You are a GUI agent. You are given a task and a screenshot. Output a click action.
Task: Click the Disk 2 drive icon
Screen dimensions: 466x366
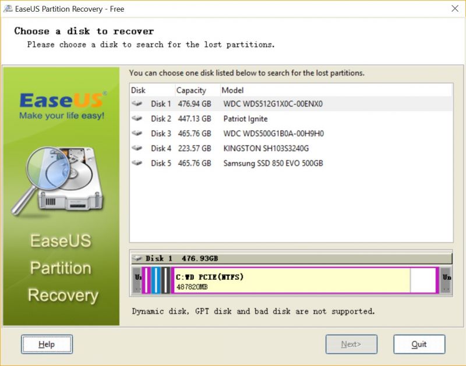click(137, 119)
